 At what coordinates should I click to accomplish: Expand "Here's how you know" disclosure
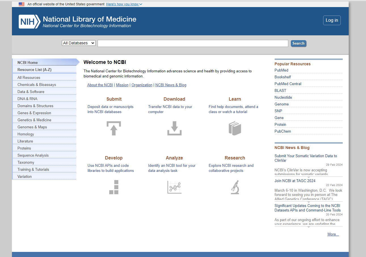pos(124,4)
